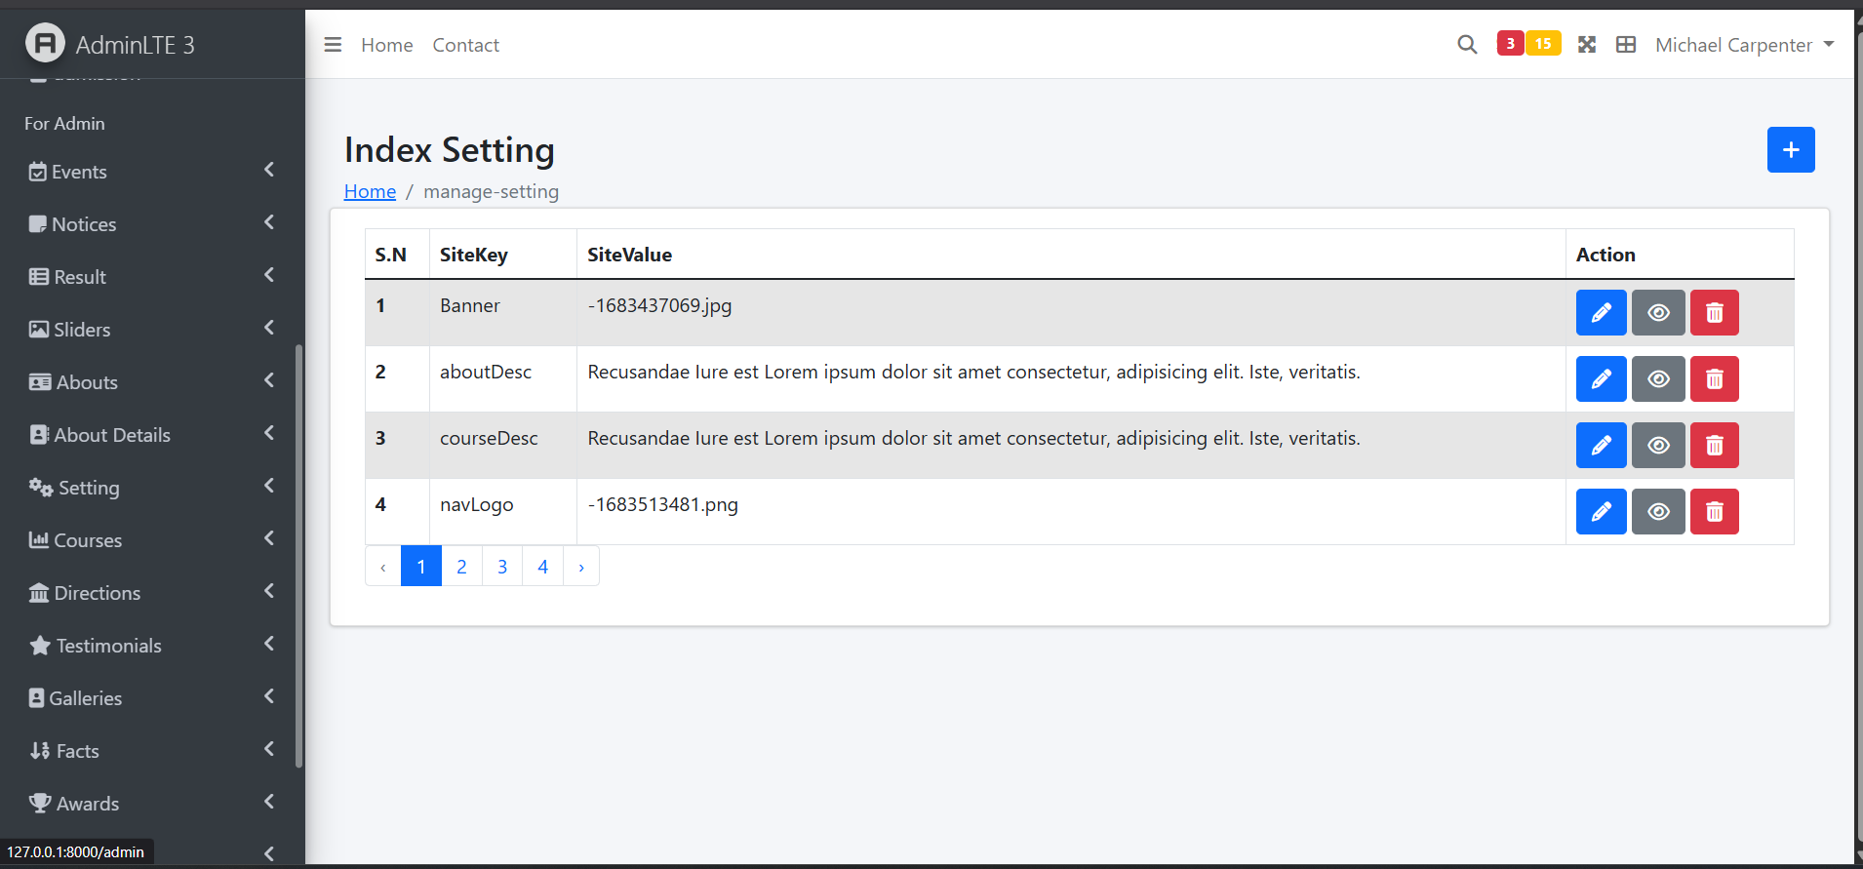Edit the Banner row with pencil icon

(1602, 313)
